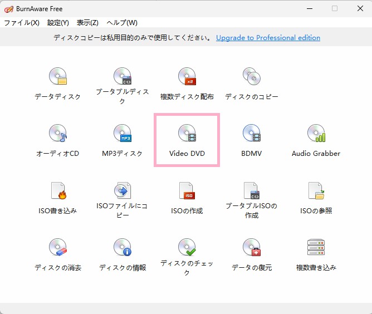Start the ディスクの消去 erase disc tool

pos(58,255)
